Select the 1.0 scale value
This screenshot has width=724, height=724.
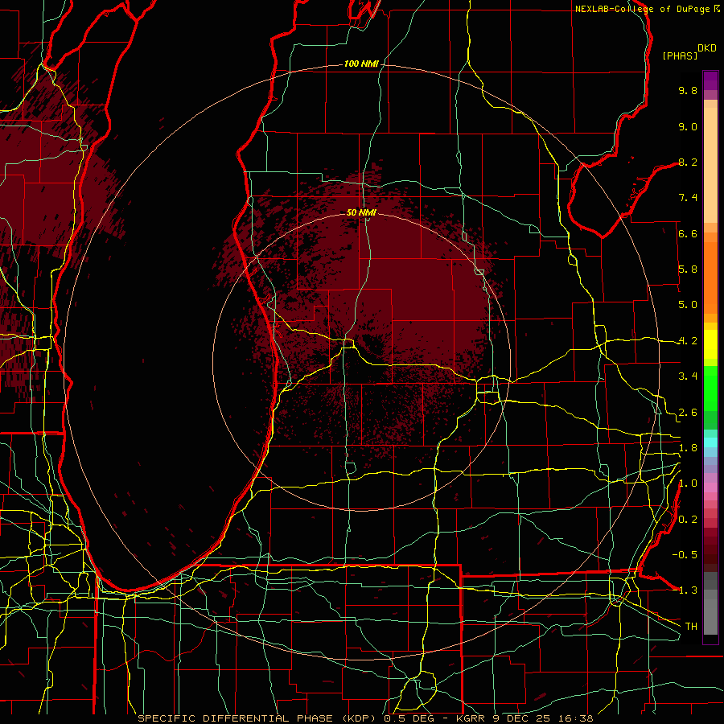688,483
